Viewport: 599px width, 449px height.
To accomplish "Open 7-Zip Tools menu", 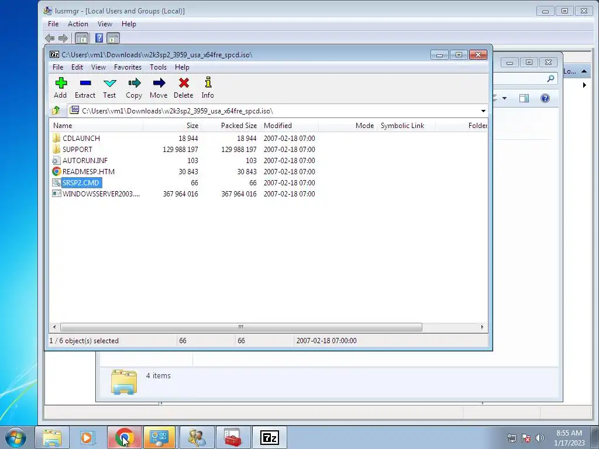I will [x=158, y=67].
